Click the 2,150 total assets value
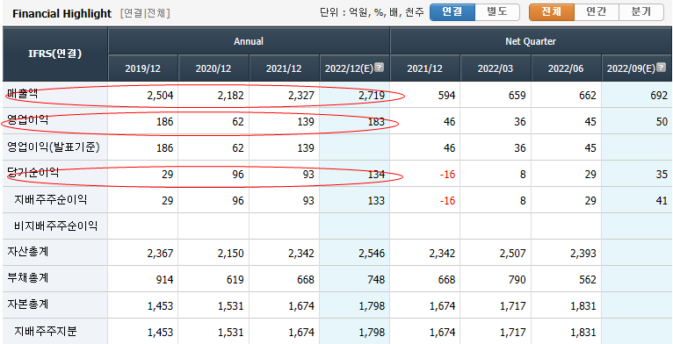 [x=230, y=254]
